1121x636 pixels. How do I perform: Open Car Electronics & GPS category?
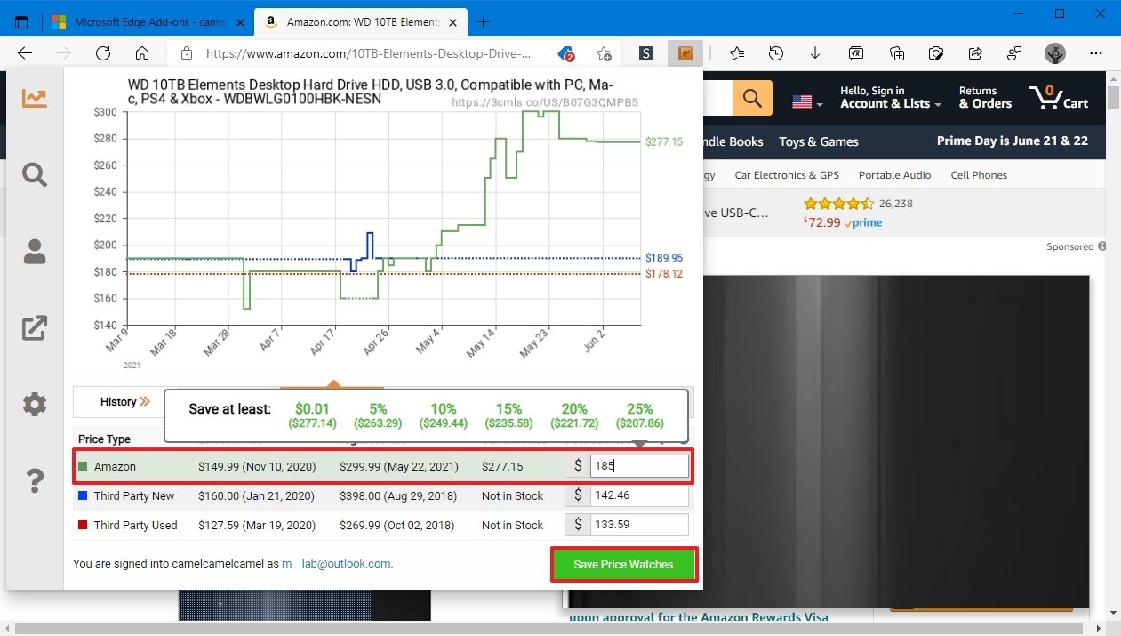(787, 175)
